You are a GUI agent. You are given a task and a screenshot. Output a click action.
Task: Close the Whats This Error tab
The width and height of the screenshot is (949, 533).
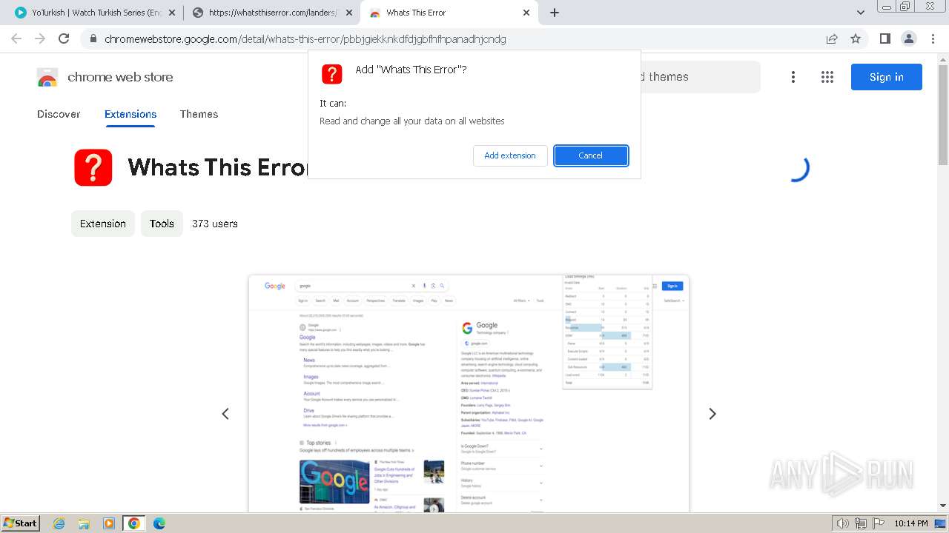click(x=526, y=13)
